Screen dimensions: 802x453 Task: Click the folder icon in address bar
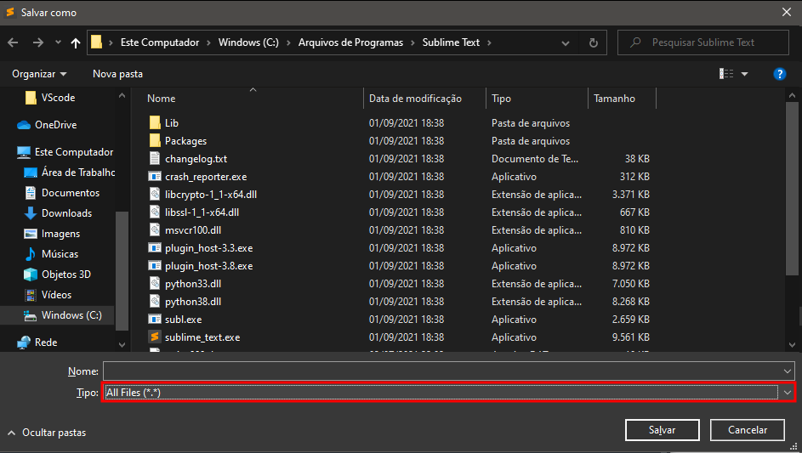tap(97, 42)
